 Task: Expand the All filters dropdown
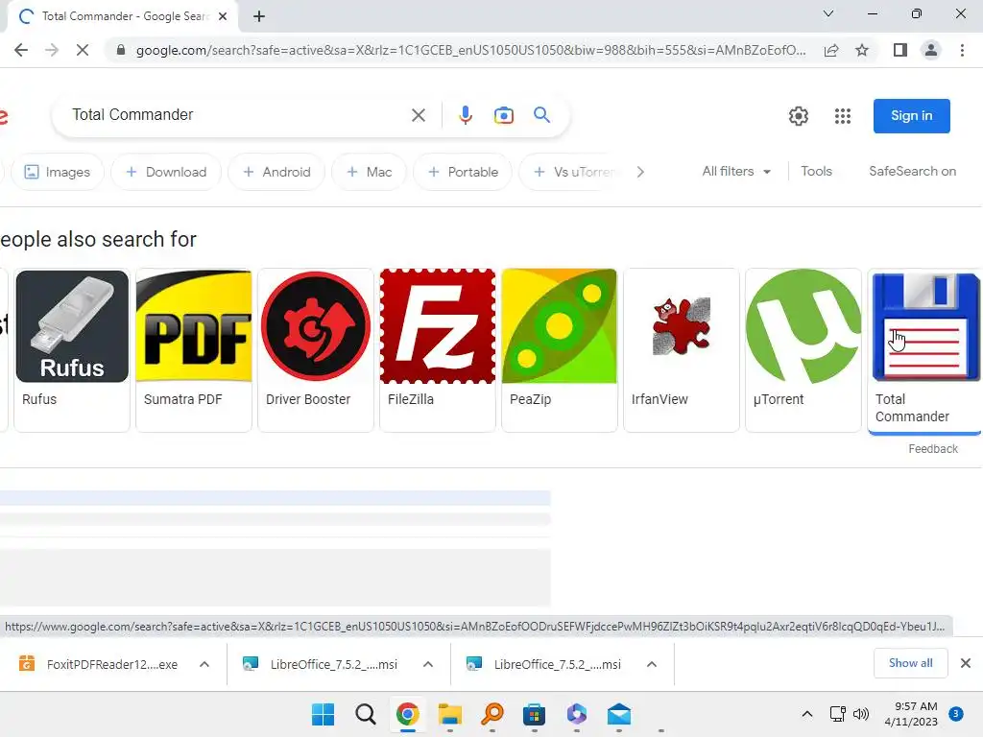coord(736,171)
